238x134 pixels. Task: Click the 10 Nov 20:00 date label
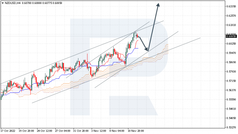(x=135, y=131)
